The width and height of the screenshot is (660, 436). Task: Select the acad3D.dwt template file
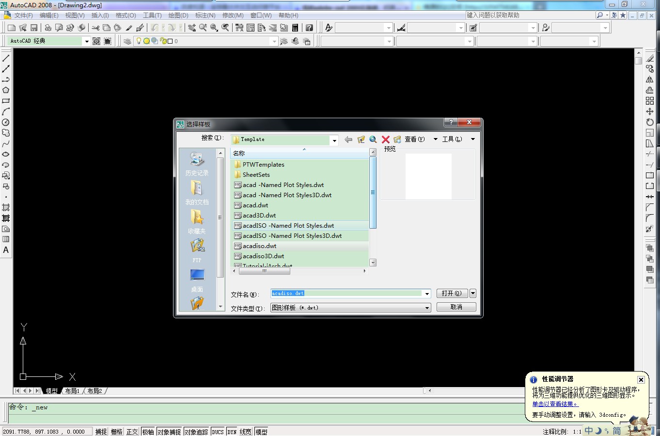(259, 216)
